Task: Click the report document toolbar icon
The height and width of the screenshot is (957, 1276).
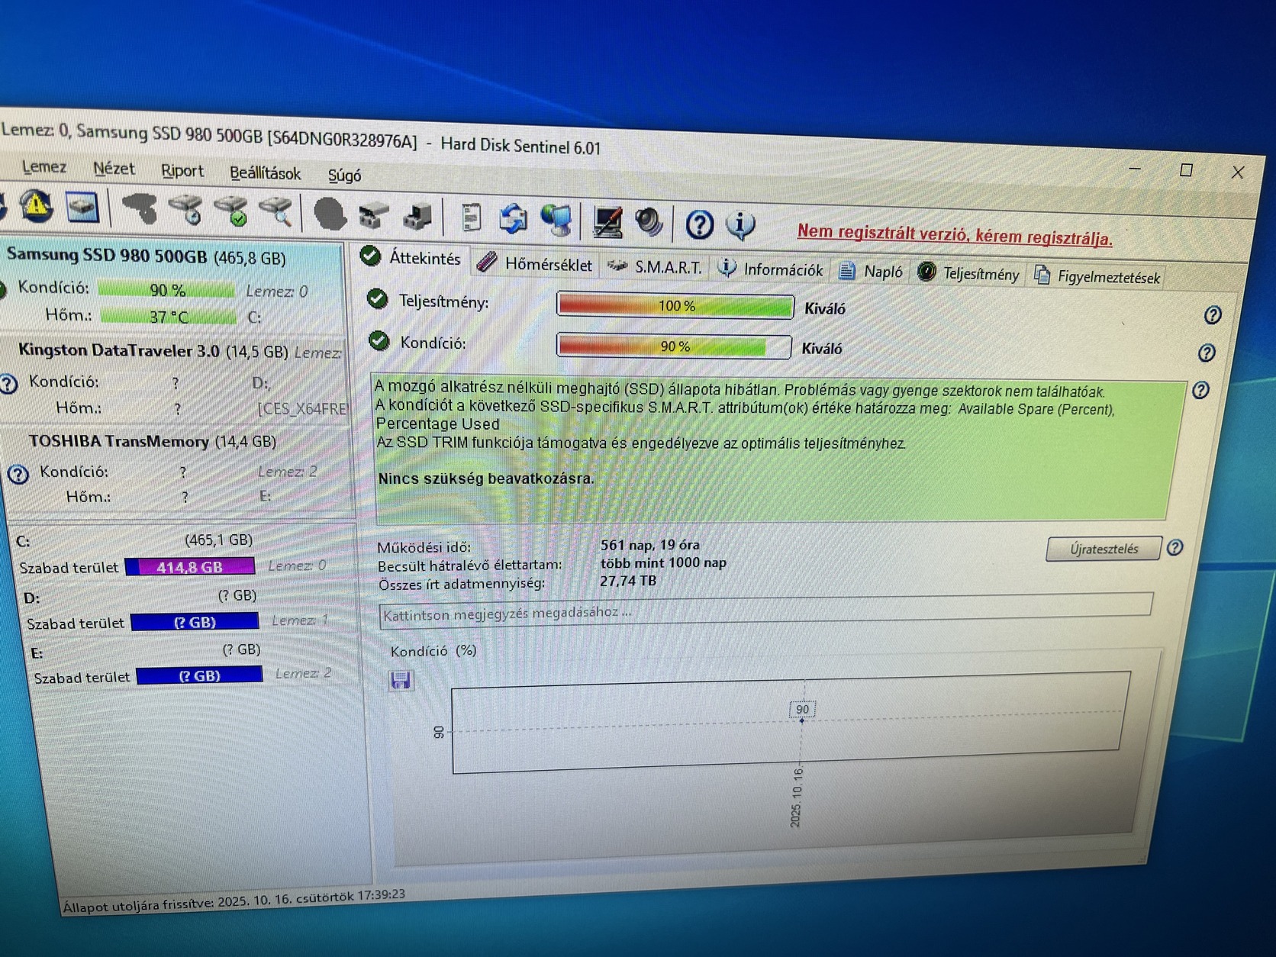Action: (471, 218)
